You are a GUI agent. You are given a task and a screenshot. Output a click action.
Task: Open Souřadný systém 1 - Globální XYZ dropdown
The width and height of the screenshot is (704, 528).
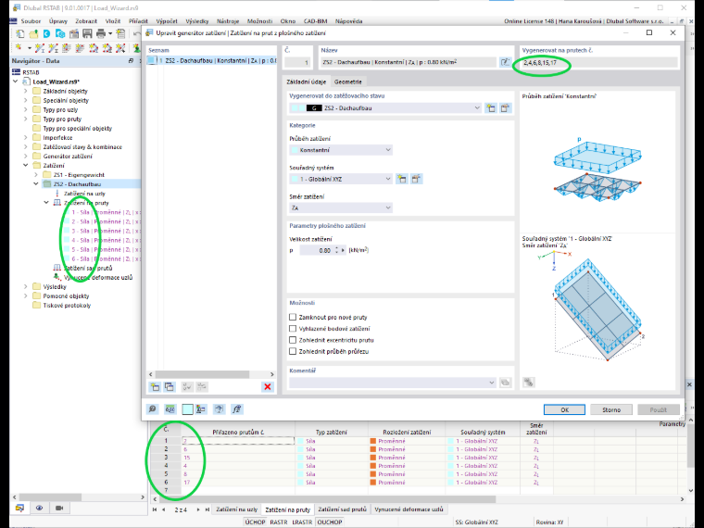[x=341, y=179]
